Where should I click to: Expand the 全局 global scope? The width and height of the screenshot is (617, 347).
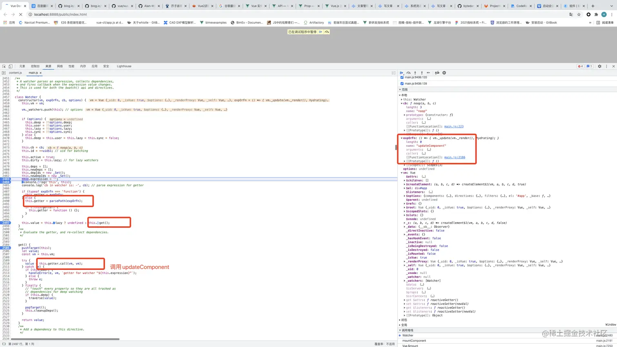click(x=400, y=325)
